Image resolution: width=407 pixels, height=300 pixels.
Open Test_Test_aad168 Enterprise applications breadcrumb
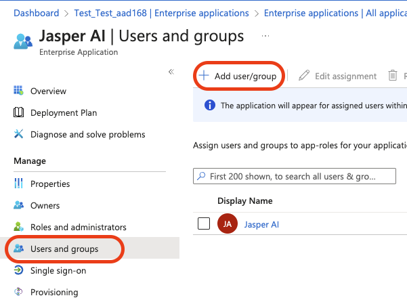click(160, 13)
